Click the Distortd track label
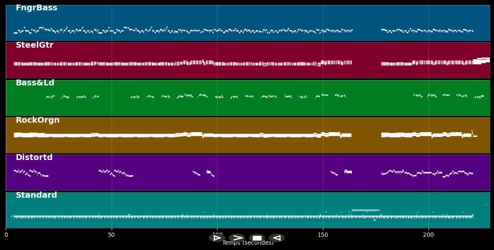 click(x=34, y=158)
